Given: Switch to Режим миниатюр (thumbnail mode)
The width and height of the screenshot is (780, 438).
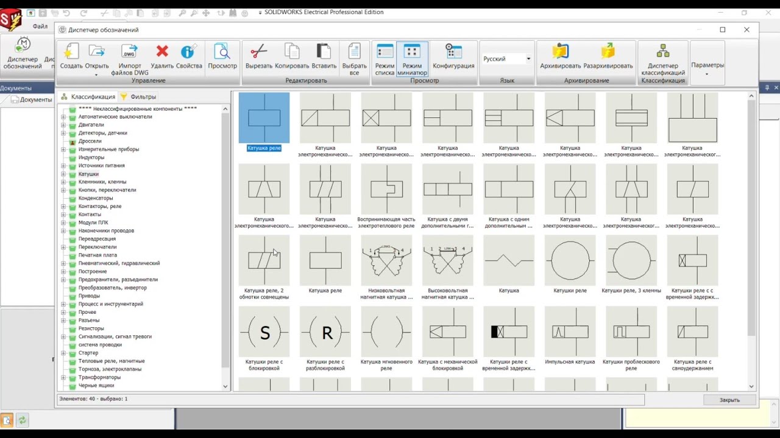Looking at the screenshot, I should point(412,59).
